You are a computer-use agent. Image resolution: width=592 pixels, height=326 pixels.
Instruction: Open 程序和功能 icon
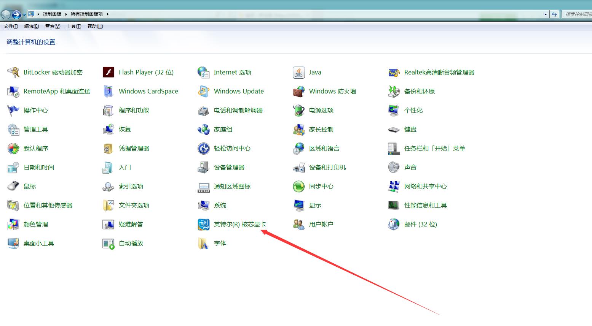pyautogui.click(x=109, y=110)
